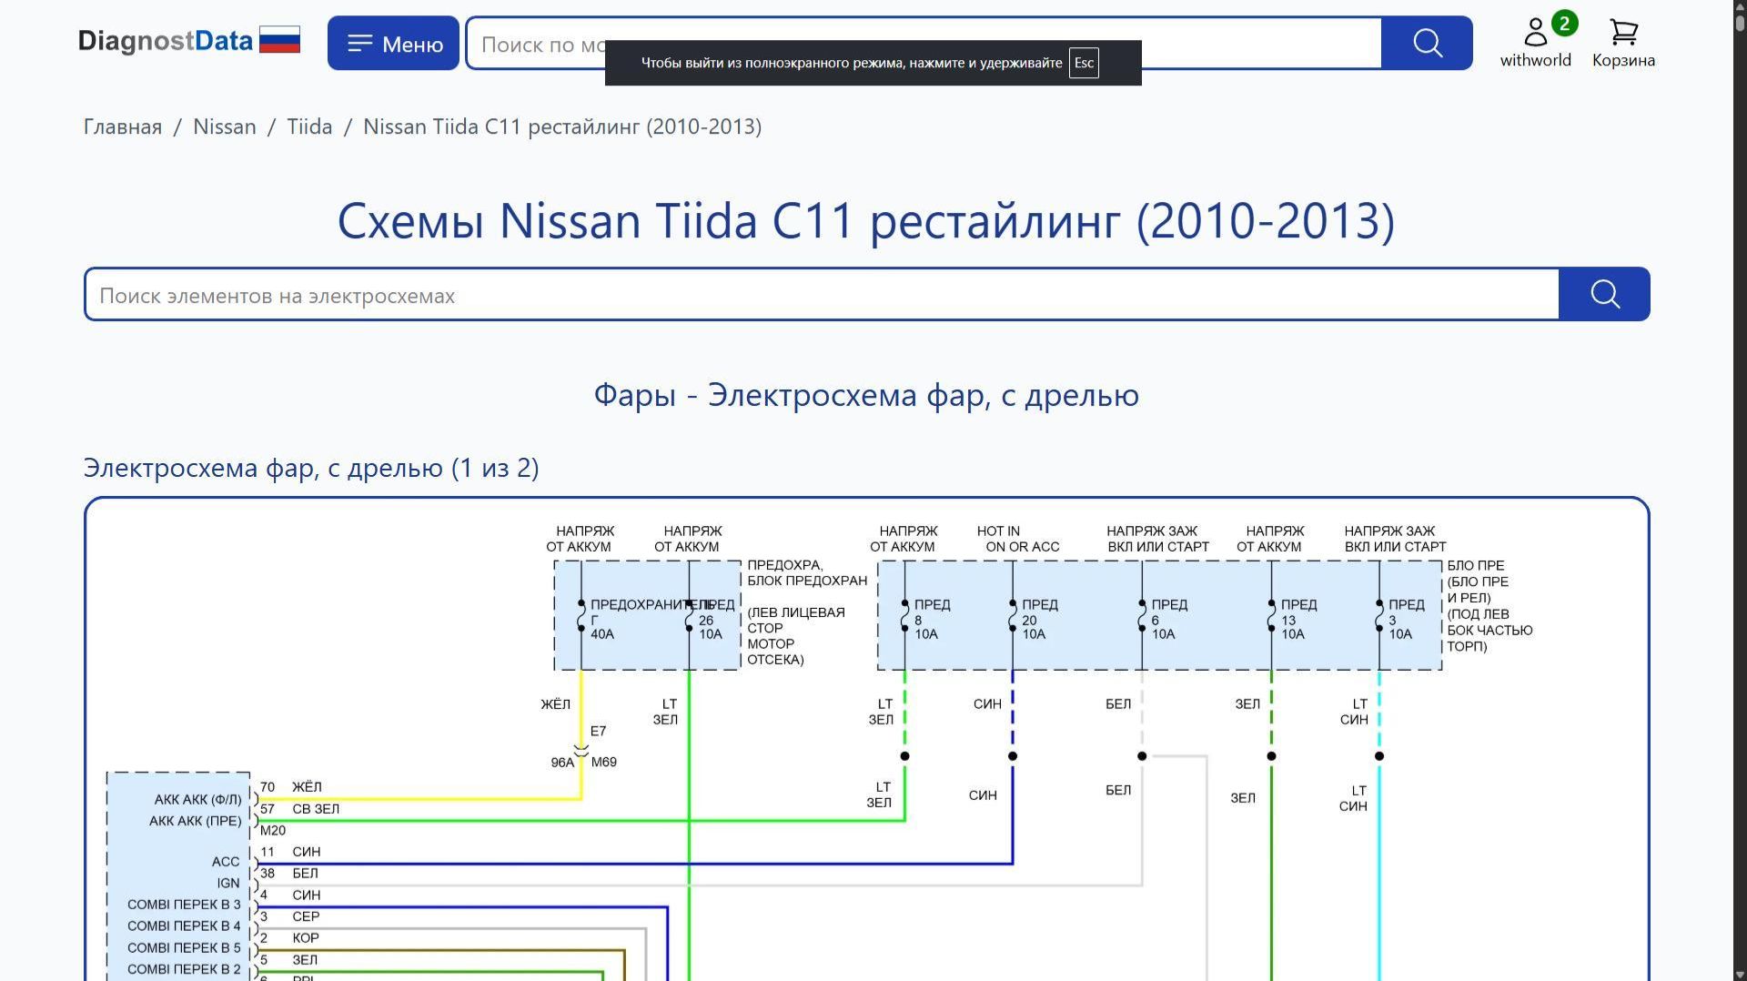
Task: Click the Esc key hint in fullscreen notice
Action: [1084, 63]
